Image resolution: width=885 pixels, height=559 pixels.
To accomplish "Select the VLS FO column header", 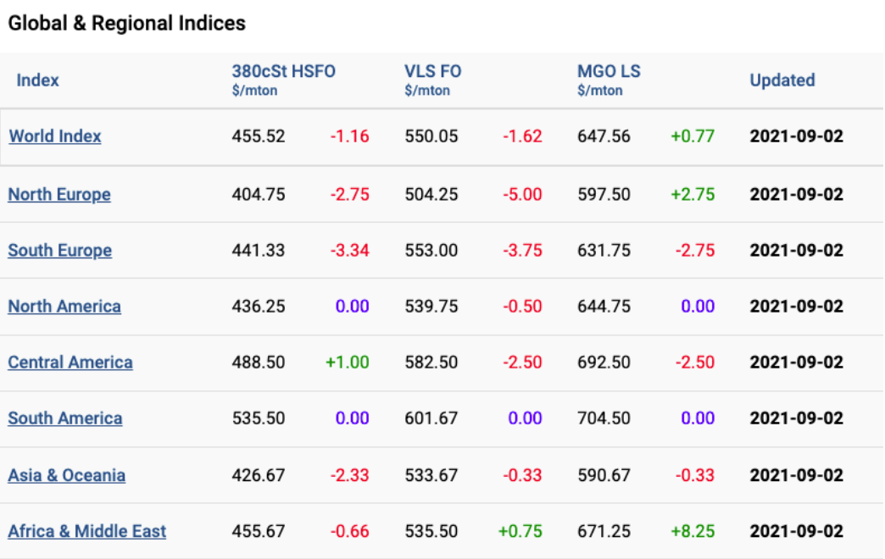I will tap(432, 72).
